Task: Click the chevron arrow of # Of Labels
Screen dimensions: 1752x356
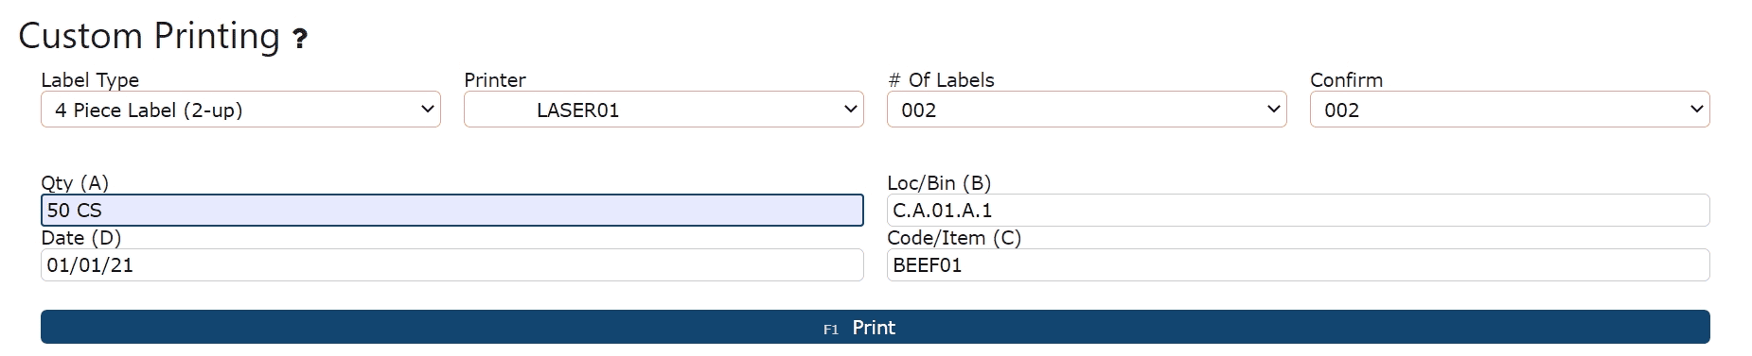Action: pos(1273,110)
